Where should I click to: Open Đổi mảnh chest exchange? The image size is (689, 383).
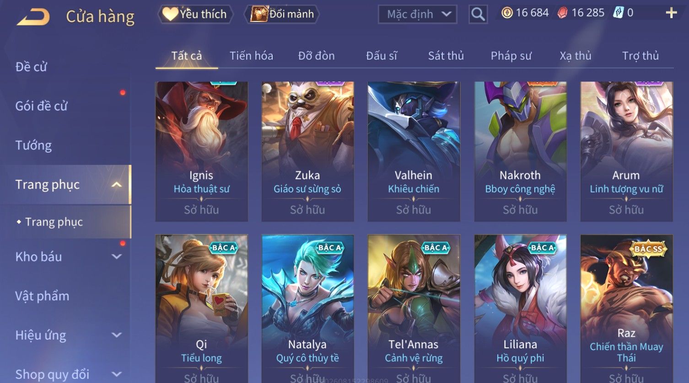[283, 14]
